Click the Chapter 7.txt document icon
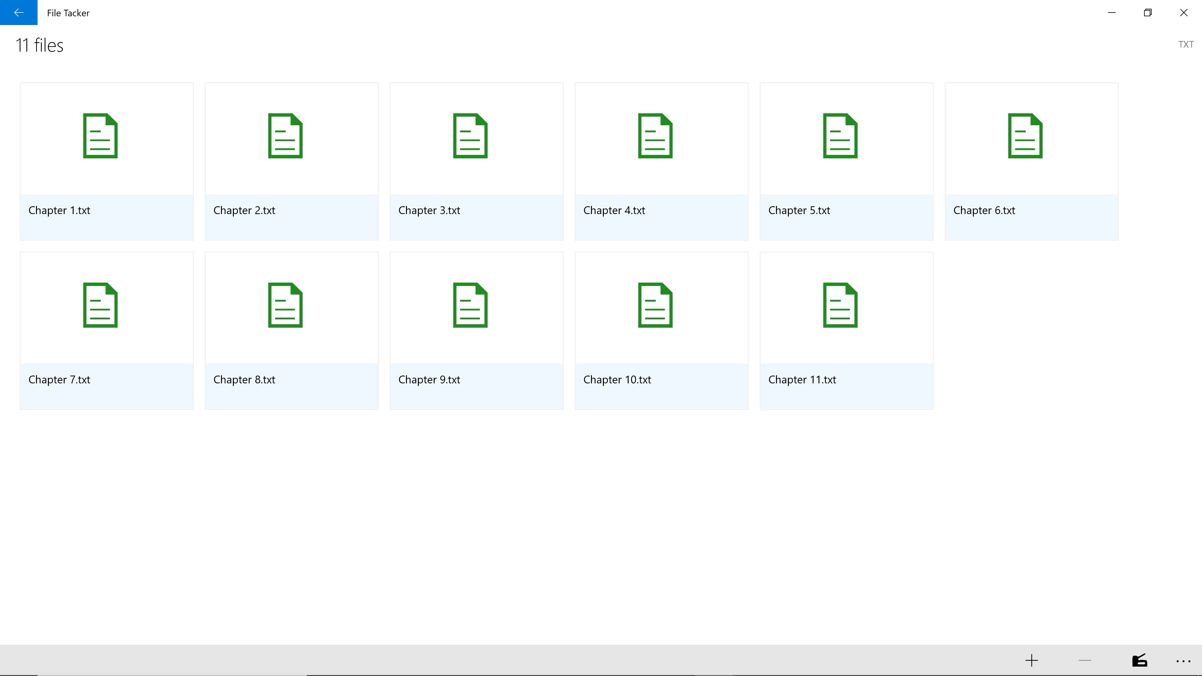Screen dimensions: 1202x676 100,305
